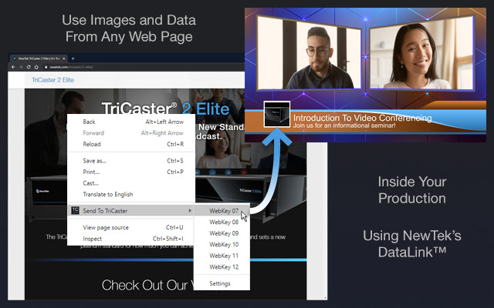The image size is (494, 308).
Task: Choose Reload in the context menu
Action: click(131, 144)
